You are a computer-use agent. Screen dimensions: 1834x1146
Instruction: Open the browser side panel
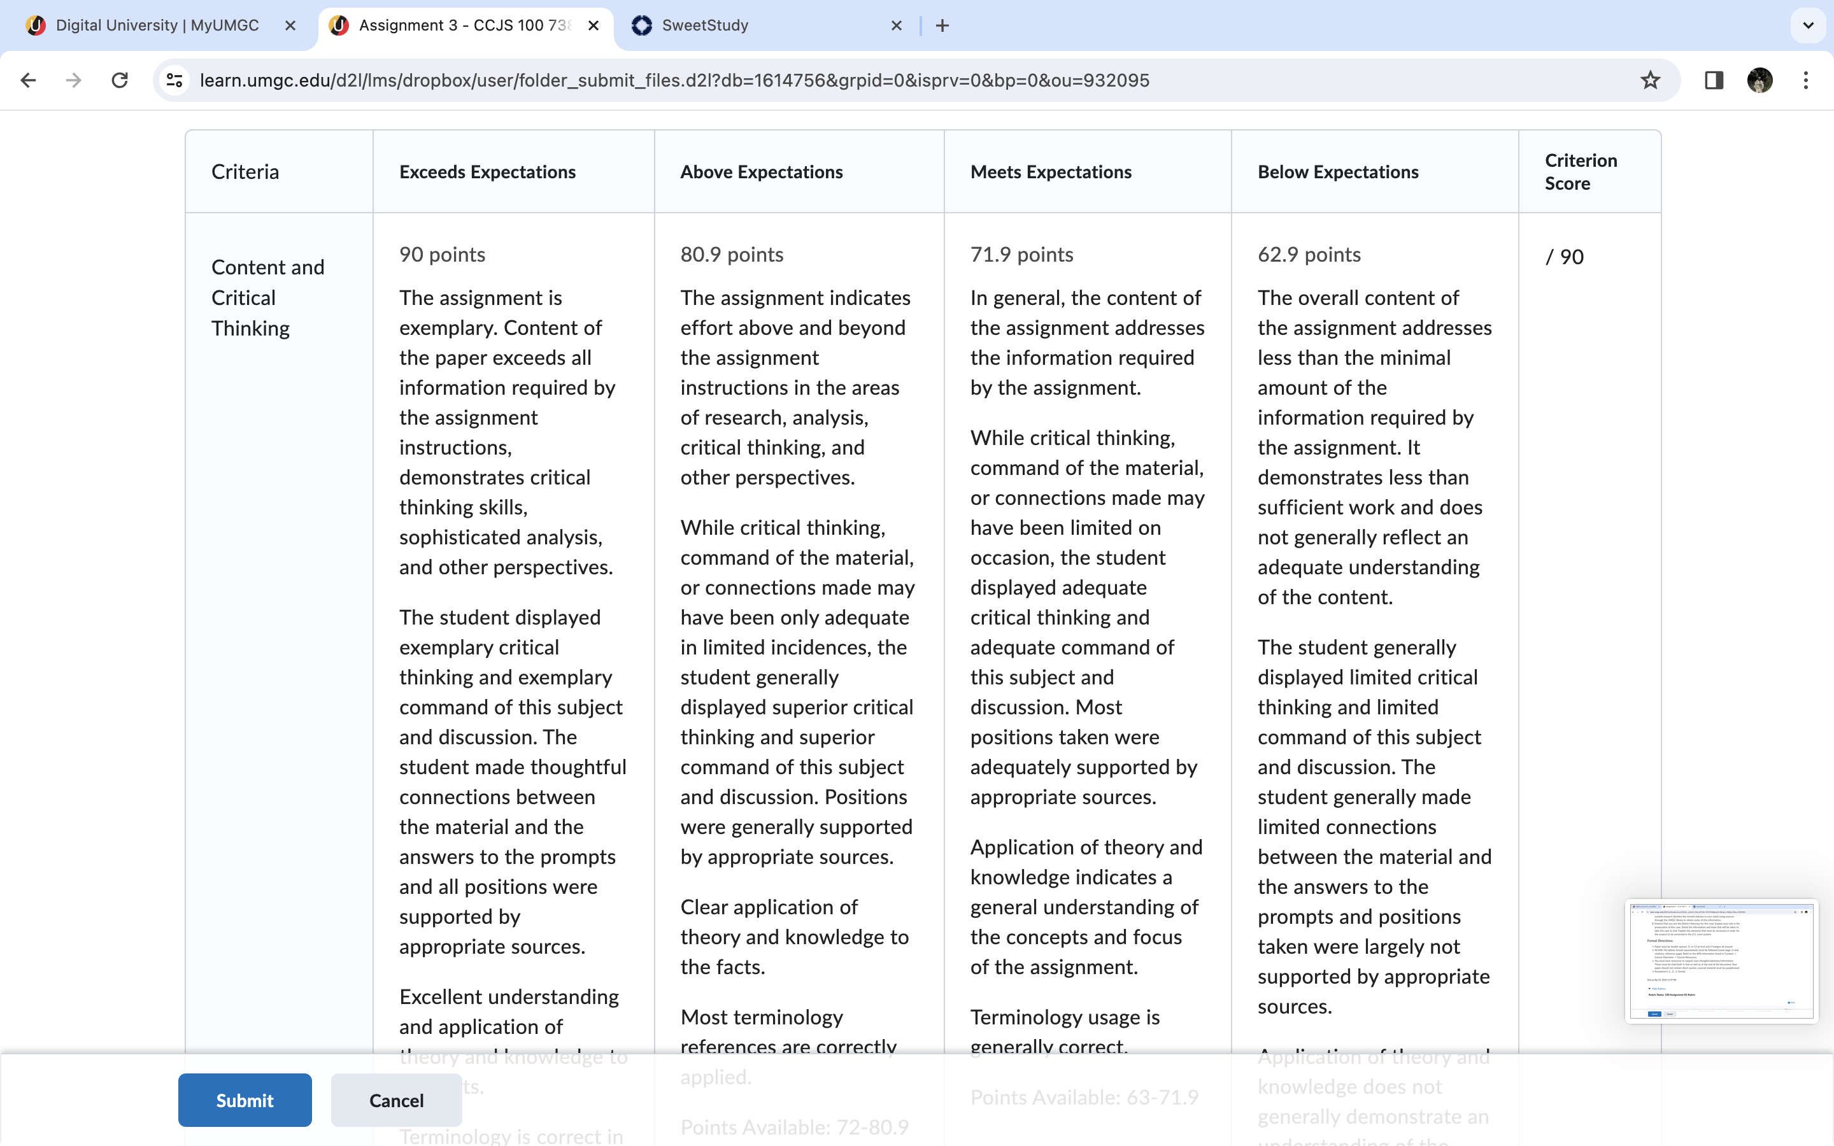coord(1714,80)
